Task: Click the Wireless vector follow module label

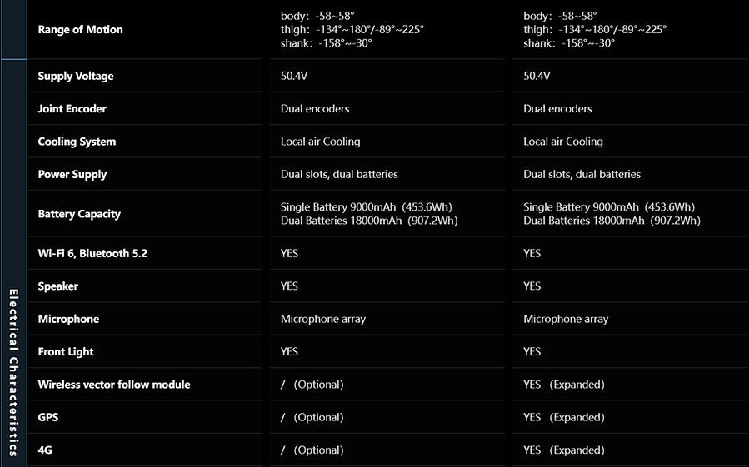Action: (x=114, y=385)
